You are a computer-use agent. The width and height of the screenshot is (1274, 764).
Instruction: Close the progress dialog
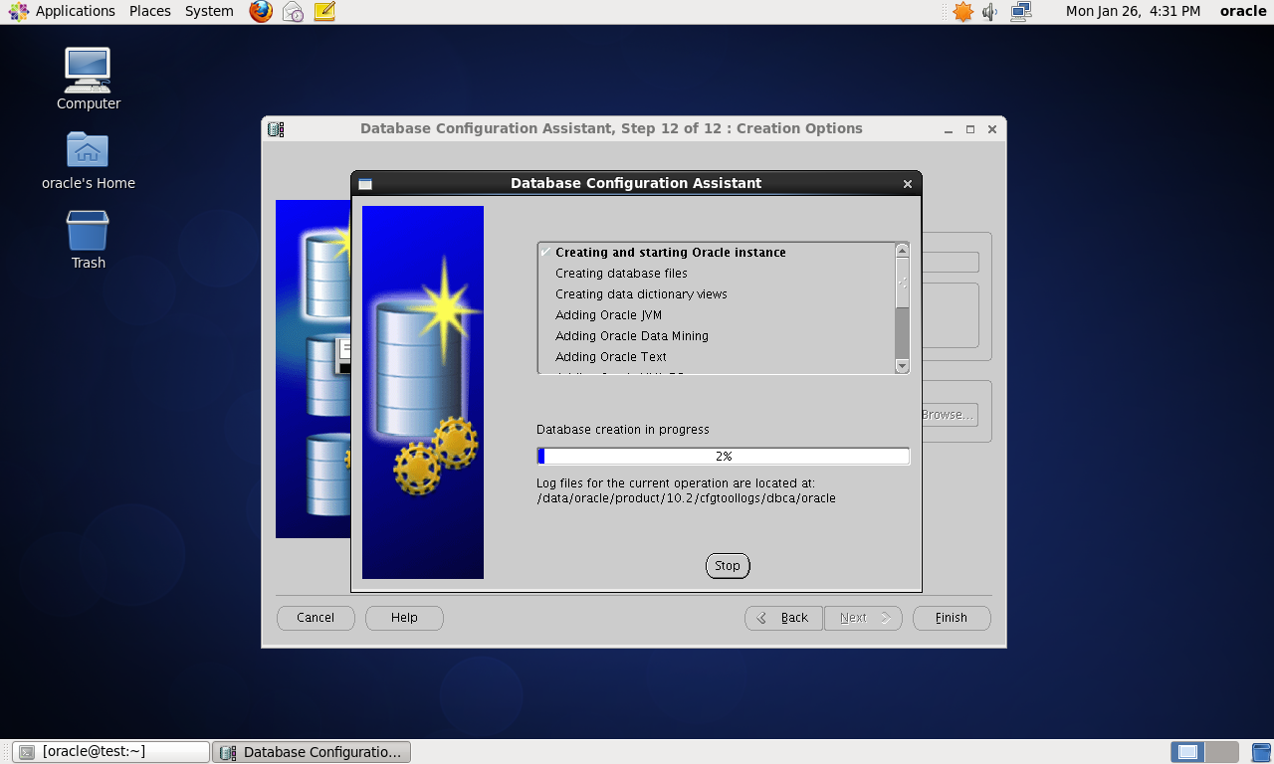[x=908, y=184]
